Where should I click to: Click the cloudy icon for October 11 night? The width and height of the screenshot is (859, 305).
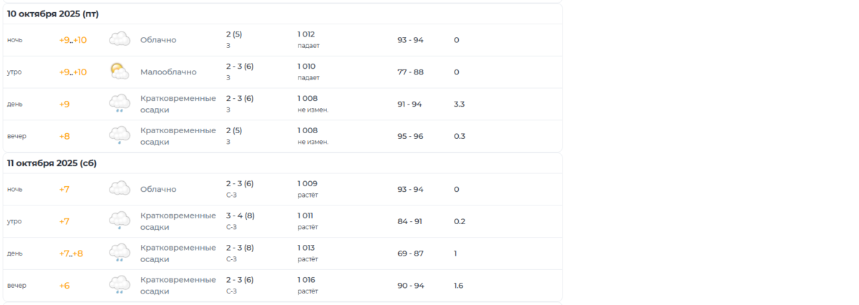point(119,189)
